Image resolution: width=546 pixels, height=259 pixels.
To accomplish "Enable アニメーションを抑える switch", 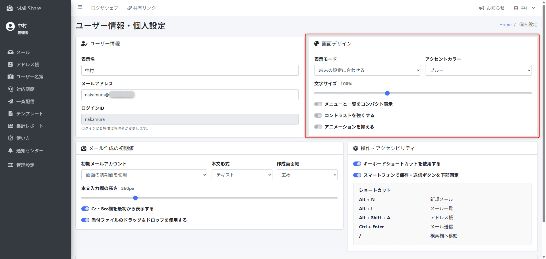I will [318, 127].
